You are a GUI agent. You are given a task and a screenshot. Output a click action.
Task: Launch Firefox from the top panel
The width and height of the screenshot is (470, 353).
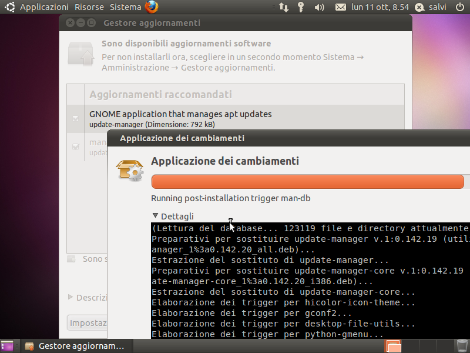[152, 7]
